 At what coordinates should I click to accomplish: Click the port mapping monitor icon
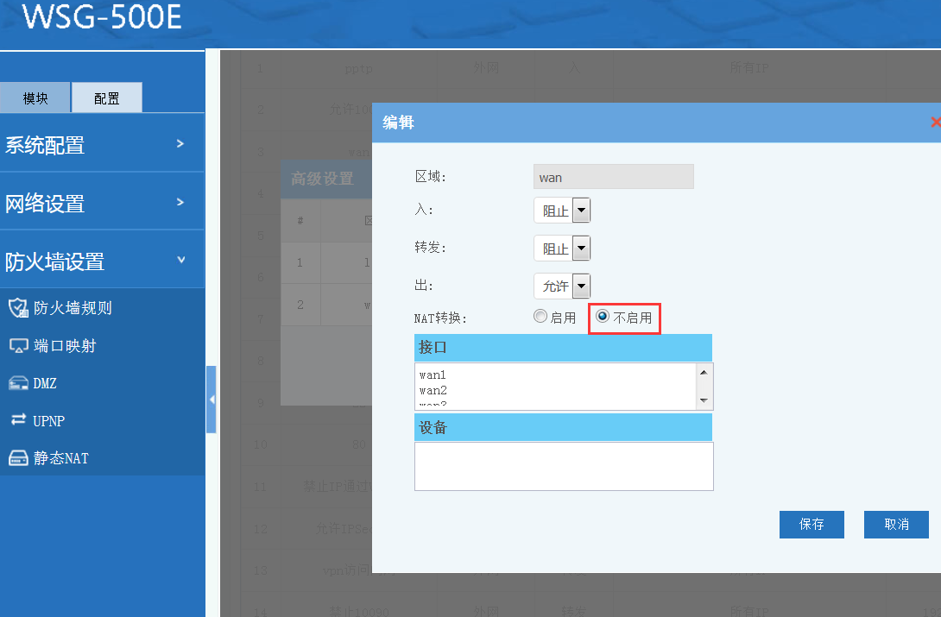(x=18, y=346)
